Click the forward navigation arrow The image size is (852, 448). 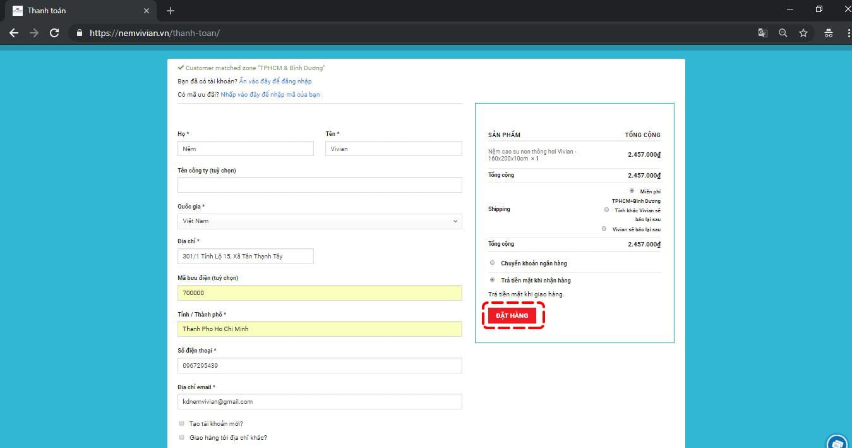click(34, 33)
